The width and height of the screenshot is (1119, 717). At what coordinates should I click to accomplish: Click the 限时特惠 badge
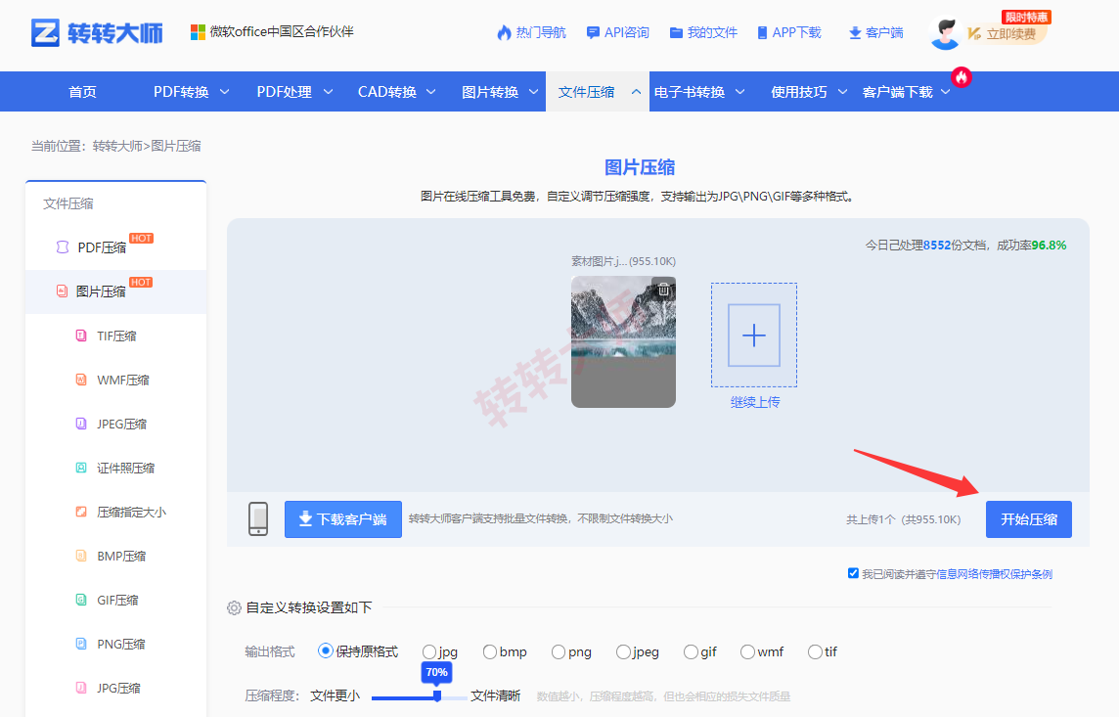click(x=1026, y=18)
